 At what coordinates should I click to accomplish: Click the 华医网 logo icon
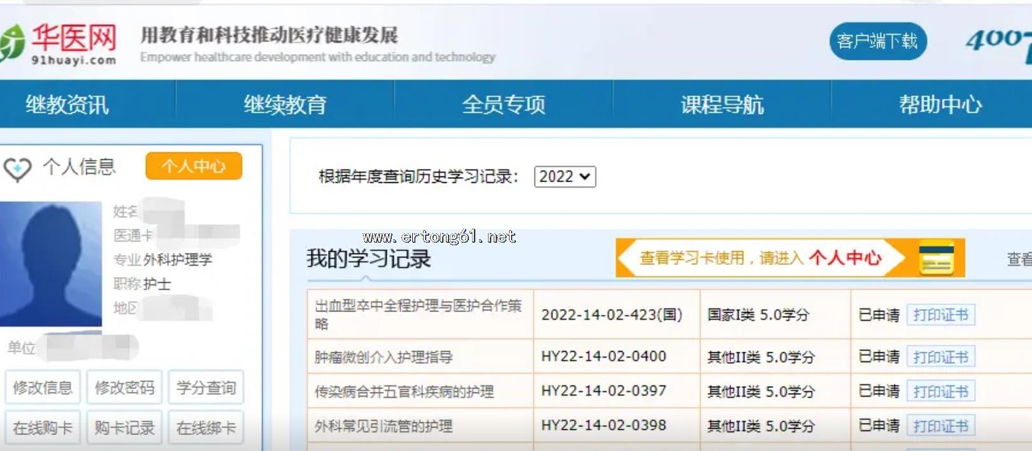tap(11, 43)
